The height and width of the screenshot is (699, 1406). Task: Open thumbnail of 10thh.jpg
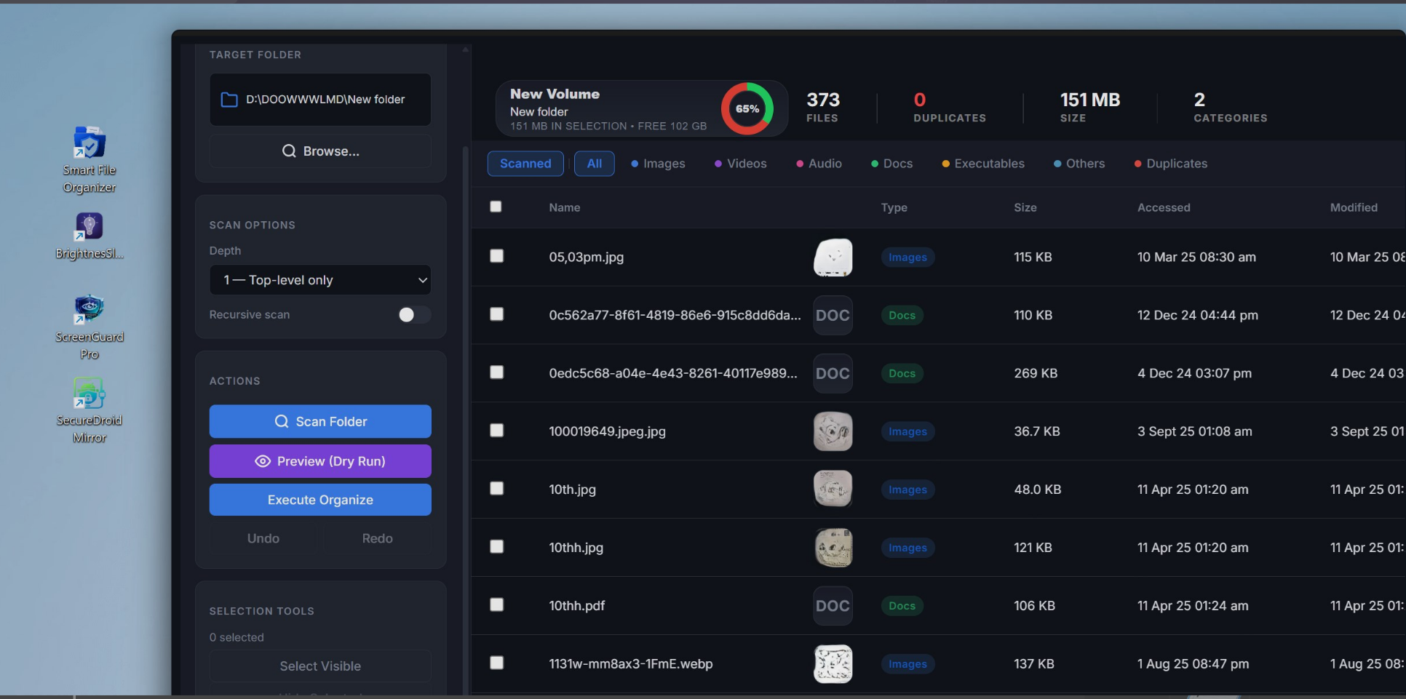point(833,548)
